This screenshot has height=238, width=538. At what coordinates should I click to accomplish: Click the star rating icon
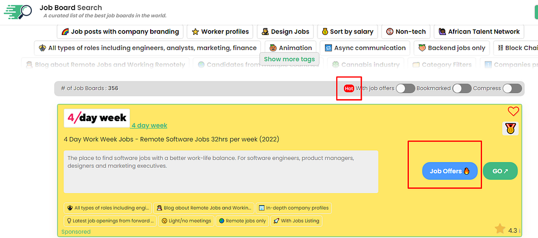(x=500, y=229)
